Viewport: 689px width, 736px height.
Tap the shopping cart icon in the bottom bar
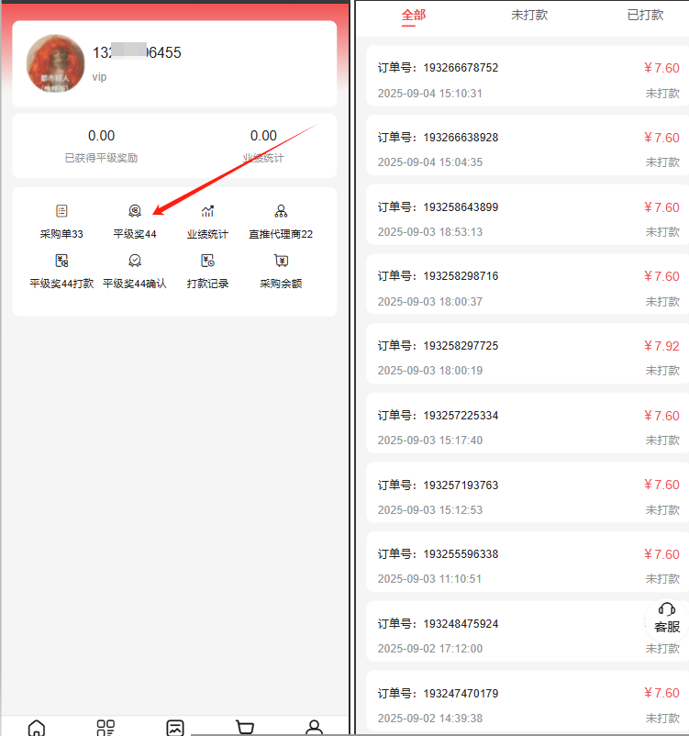click(245, 728)
